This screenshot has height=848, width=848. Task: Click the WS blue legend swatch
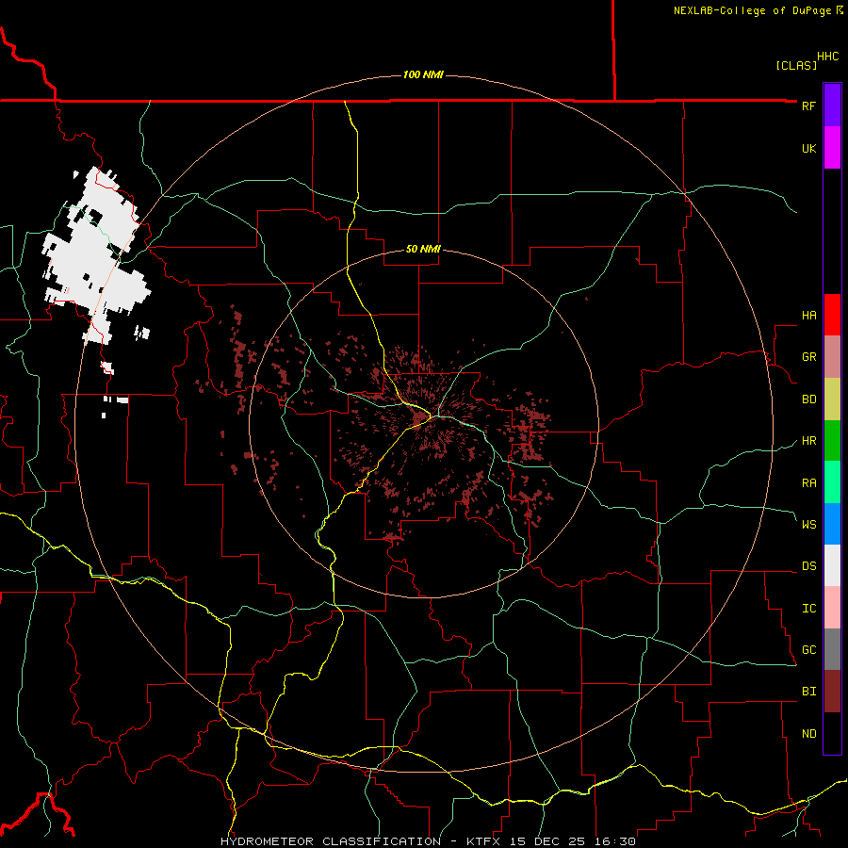832,524
